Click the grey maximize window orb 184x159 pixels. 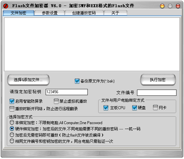click(170, 6)
